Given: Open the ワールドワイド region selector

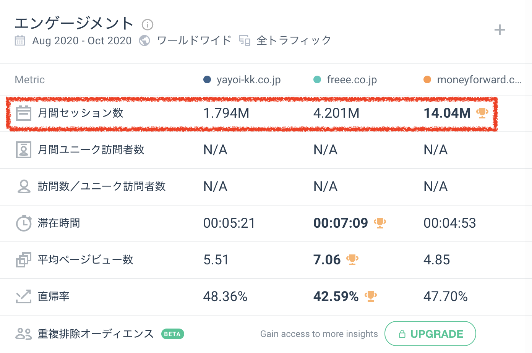Looking at the screenshot, I should tap(194, 40).
